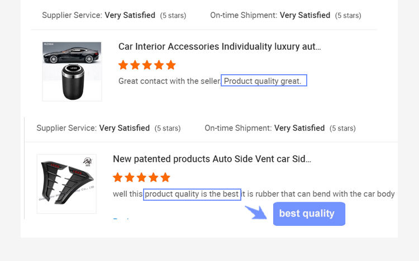This screenshot has width=419, height=261.
Task: Click the third star under Car Interior Accessories
Action: (147, 65)
